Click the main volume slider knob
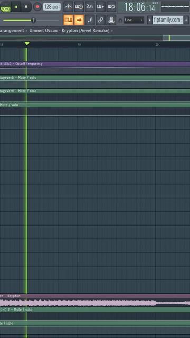Image resolution: width=190 pixels, height=338 pixels. click(33, 20)
